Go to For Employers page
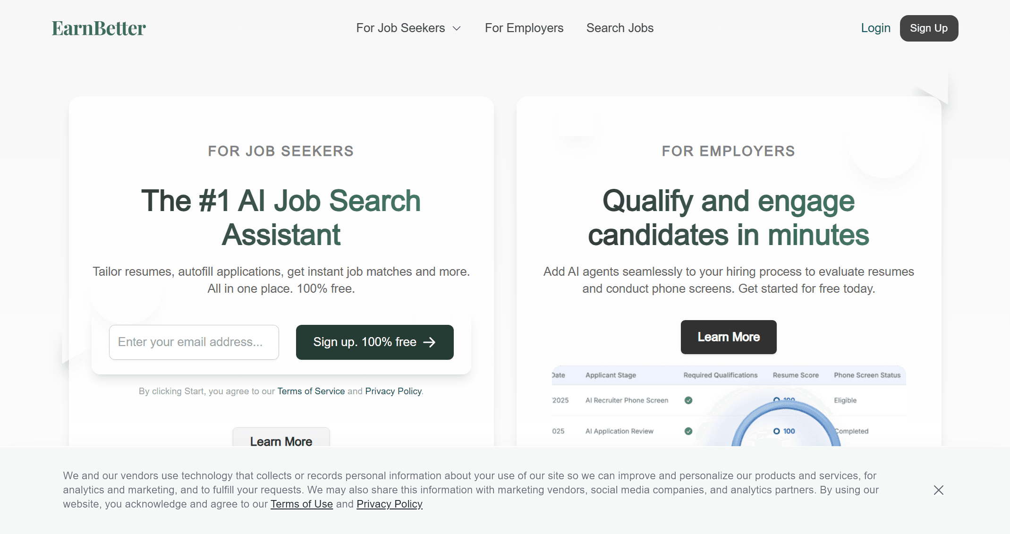 tap(524, 28)
